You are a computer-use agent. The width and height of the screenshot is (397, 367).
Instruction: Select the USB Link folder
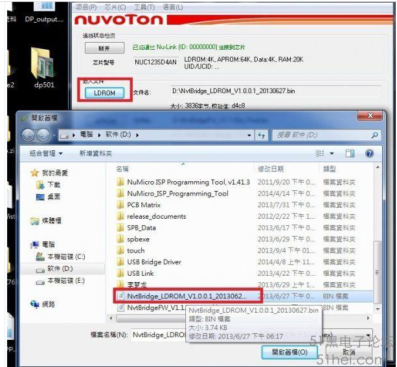[x=136, y=273]
